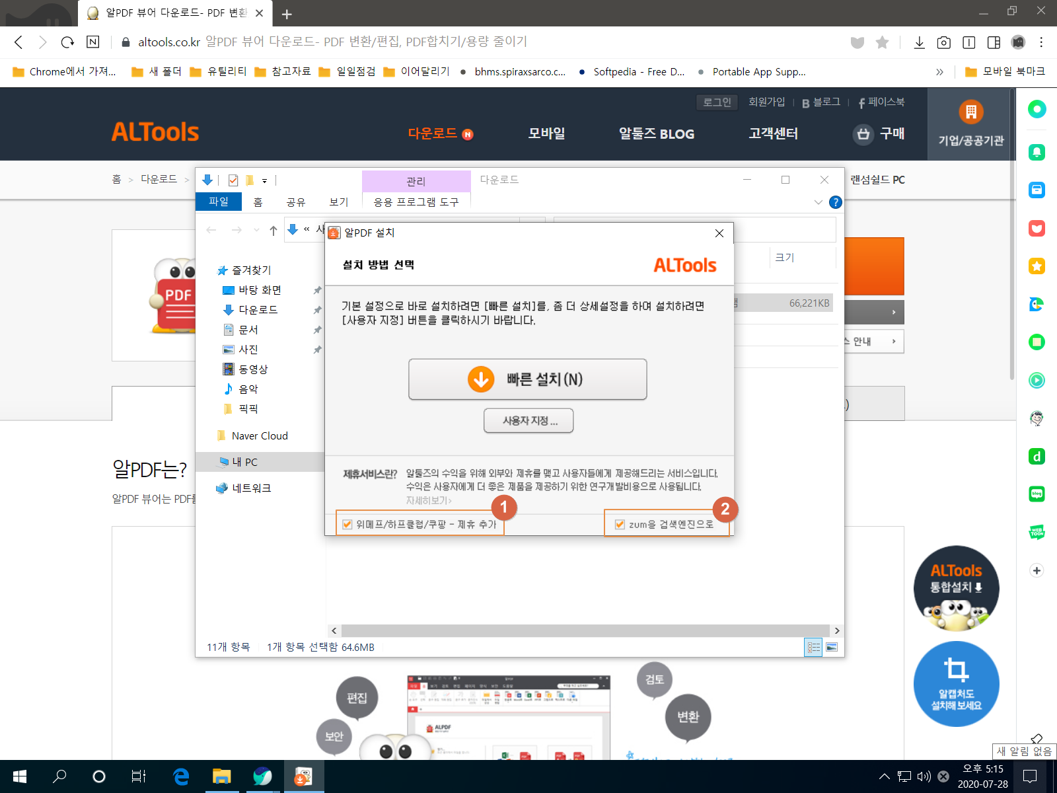The image size is (1057, 793).
Task: Click the new folder quick access icon
Action: 250,180
